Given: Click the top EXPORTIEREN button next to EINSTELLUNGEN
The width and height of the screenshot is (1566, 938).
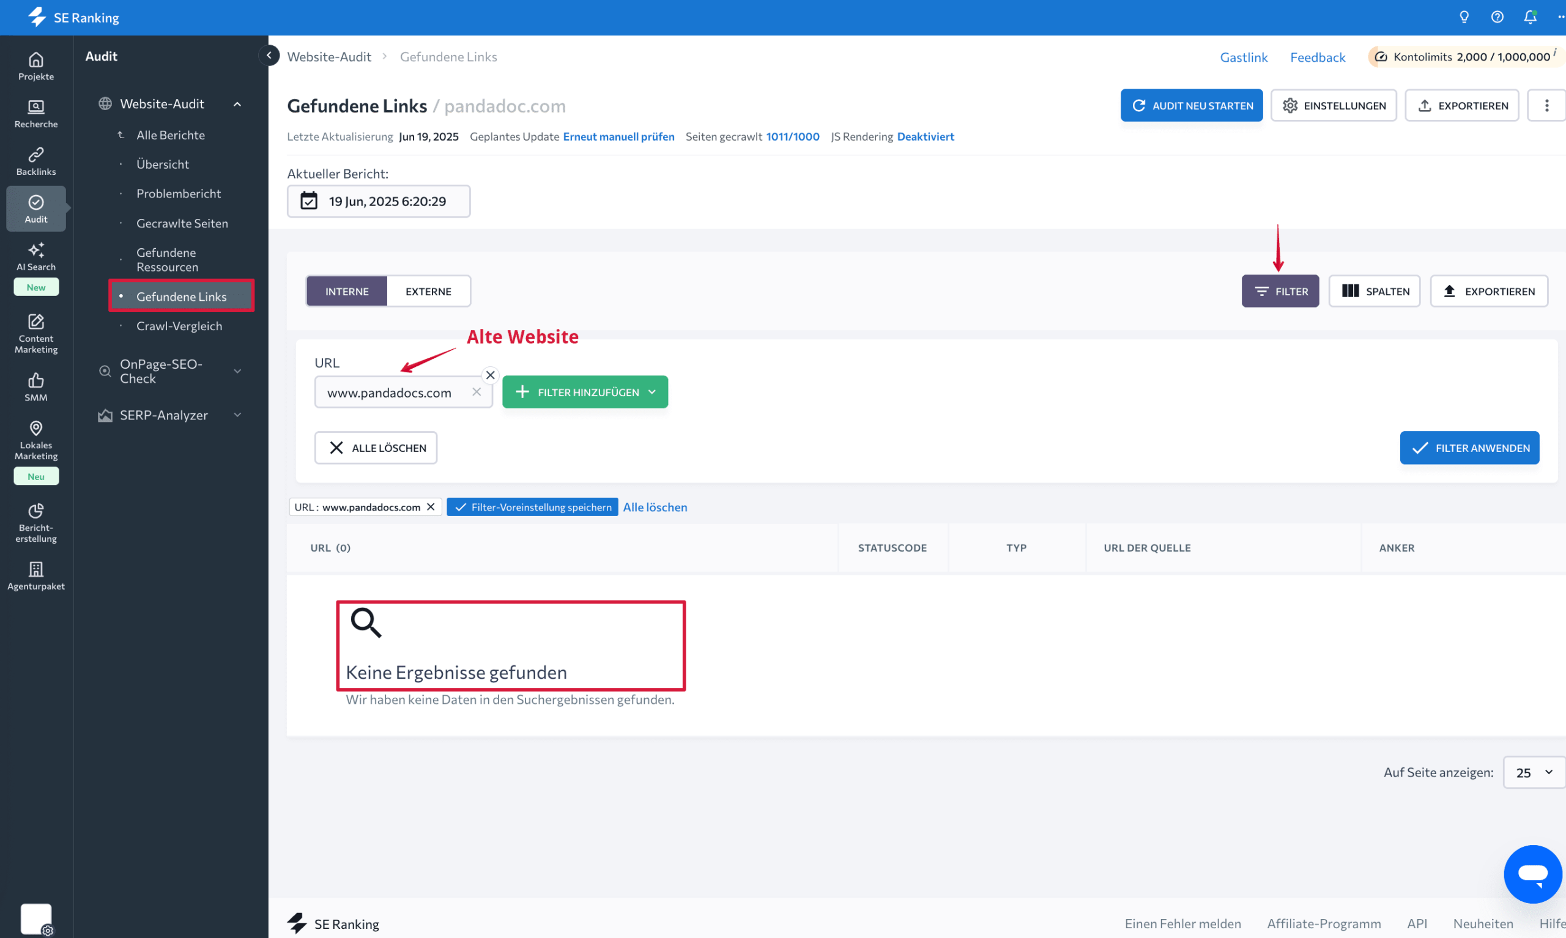Looking at the screenshot, I should [1461, 106].
